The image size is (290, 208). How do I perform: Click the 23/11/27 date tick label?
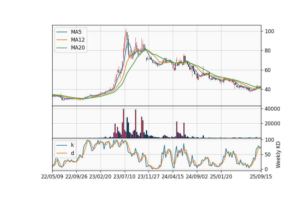[149, 177]
